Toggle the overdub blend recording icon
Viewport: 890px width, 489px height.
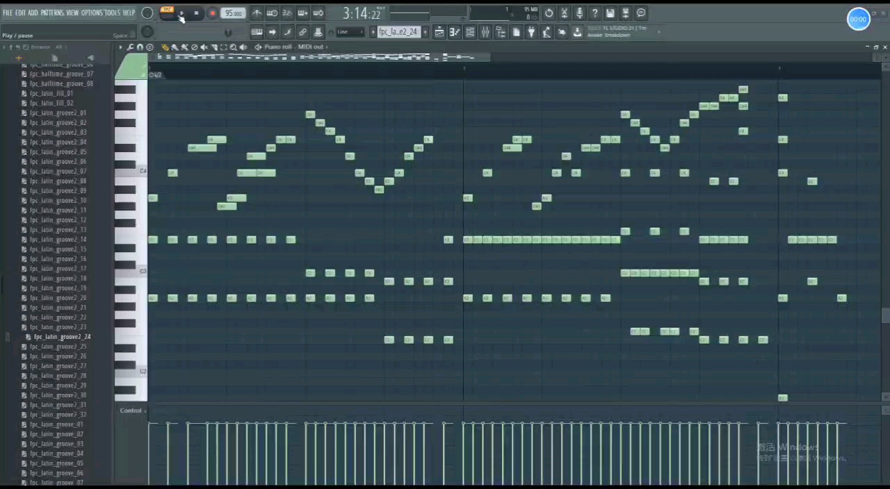pos(303,13)
